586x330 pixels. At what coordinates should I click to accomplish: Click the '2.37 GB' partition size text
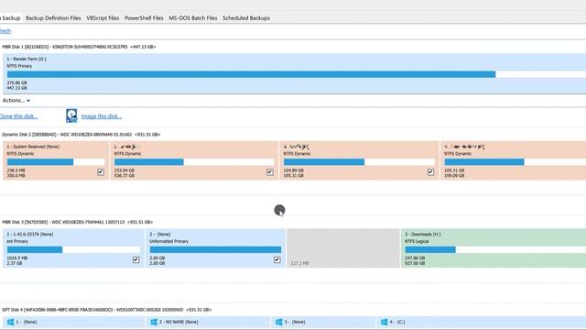point(15,263)
